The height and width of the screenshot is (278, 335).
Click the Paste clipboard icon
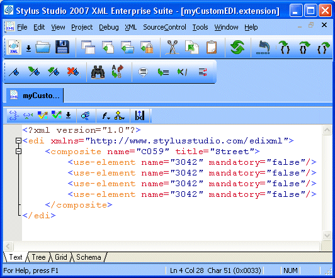tap(212, 47)
